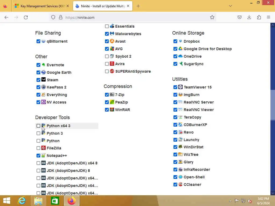Click the Evernote elephant icon
Image resolution: width=275 pixels, height=206 pixels.
(x=44, y=65)
